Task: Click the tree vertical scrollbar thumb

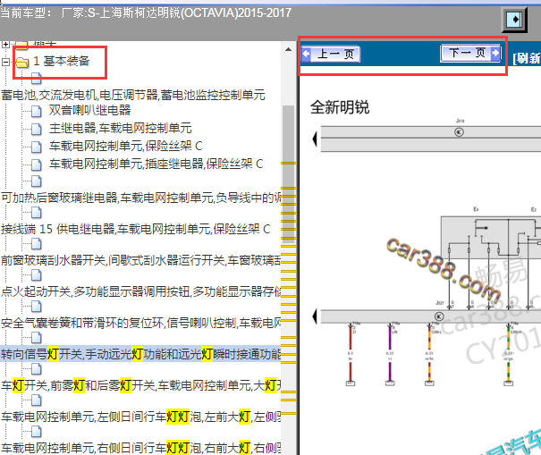Action: click(288, 174)
